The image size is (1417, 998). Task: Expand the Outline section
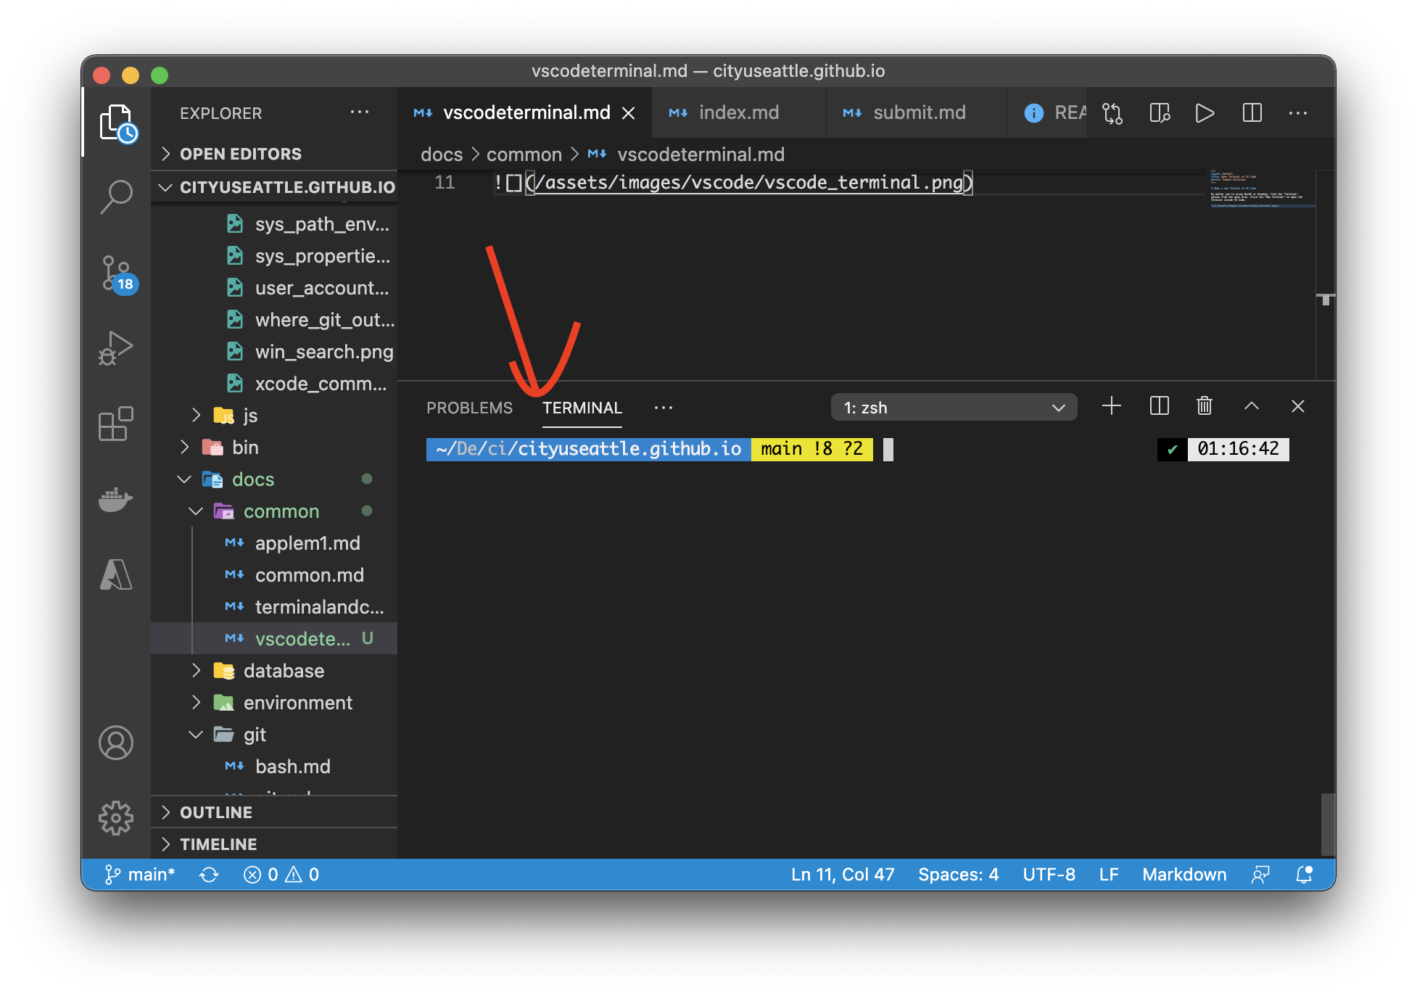(274, 812)
